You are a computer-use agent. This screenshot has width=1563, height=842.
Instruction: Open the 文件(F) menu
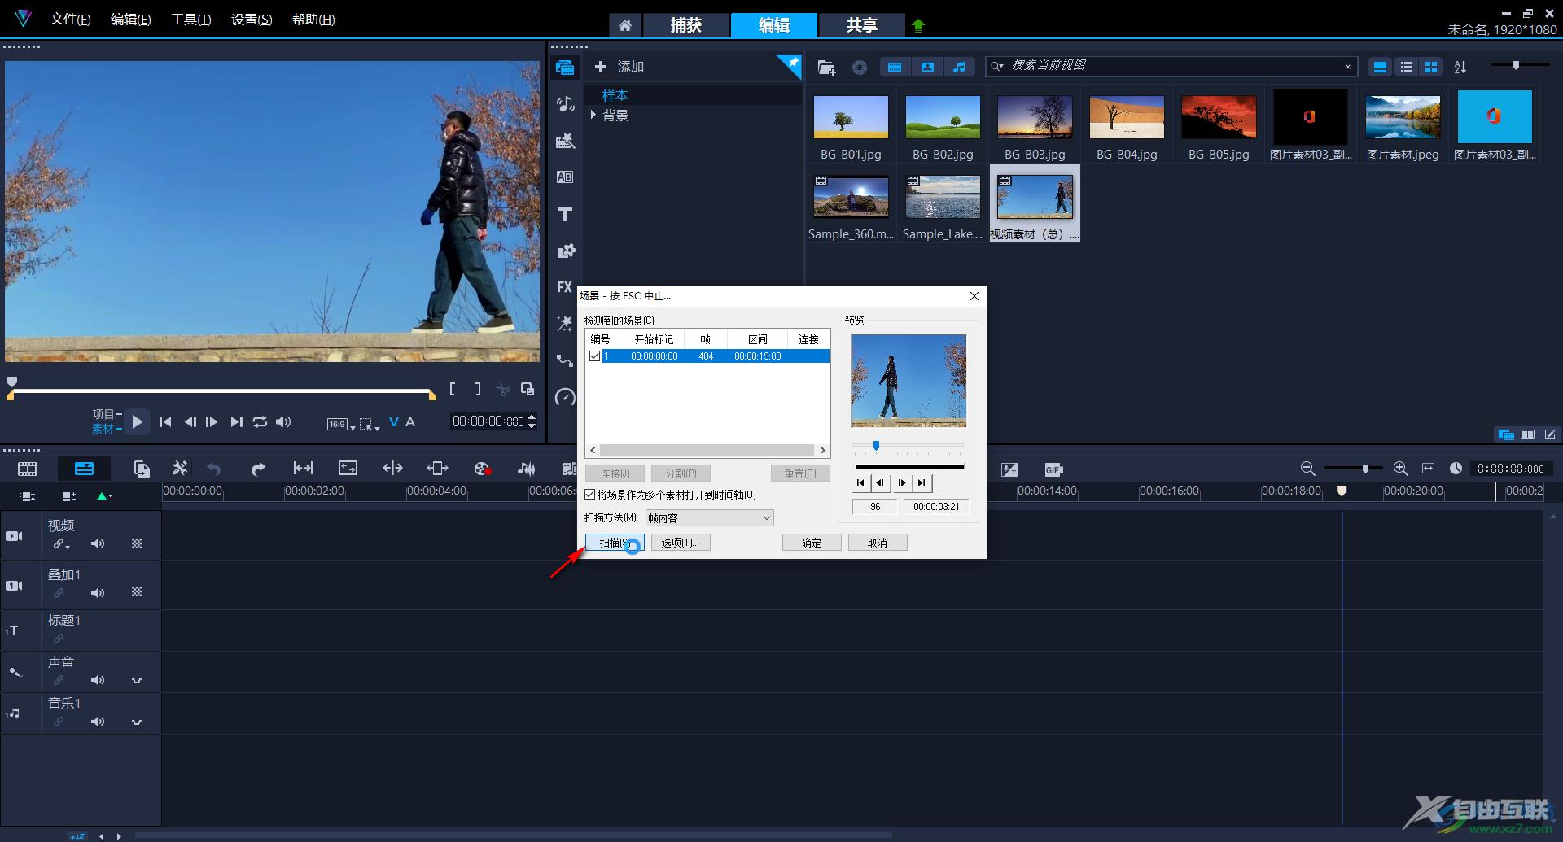click(70, 20)
